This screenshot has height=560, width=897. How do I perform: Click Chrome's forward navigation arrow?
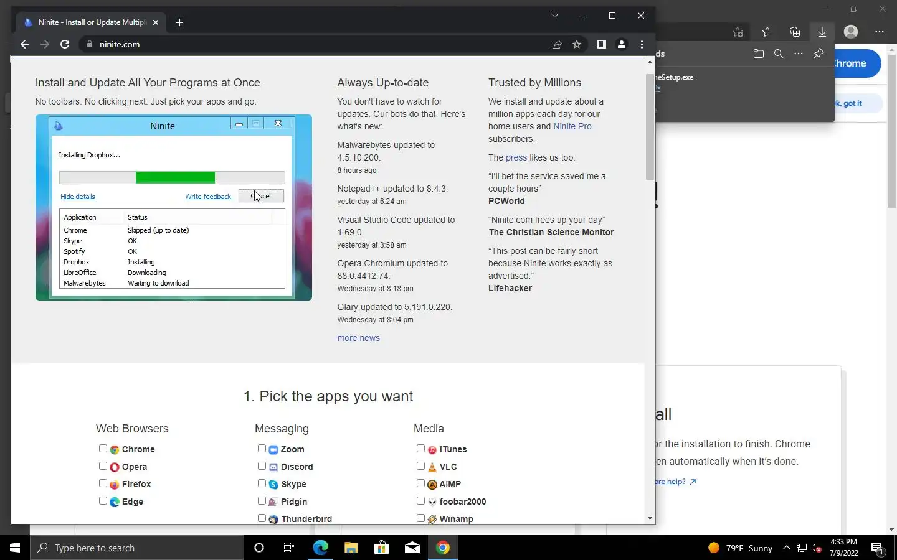click(x=45, y=44)
